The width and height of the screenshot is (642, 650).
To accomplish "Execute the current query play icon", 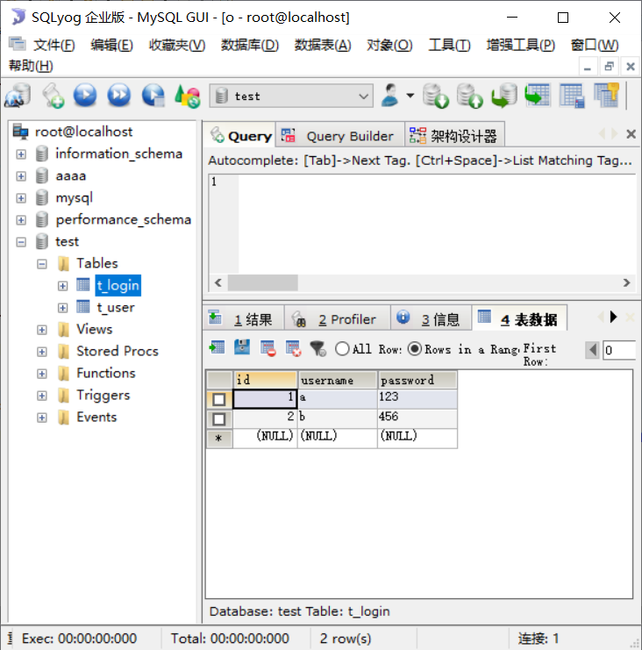I will (85, 96).
